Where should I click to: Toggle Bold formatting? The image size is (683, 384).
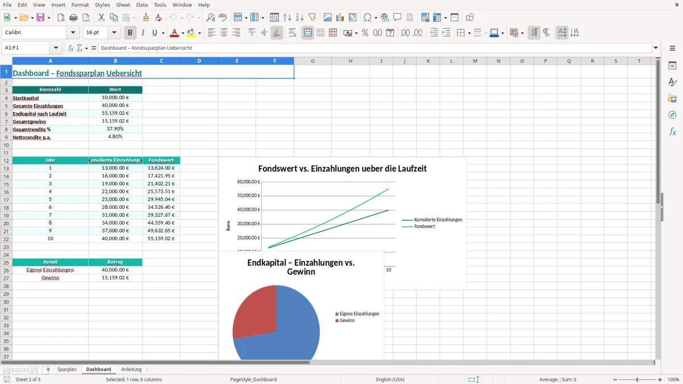(x=130, y=33)
